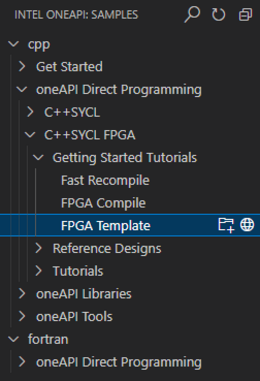Image resolution: width=260 pixels, height=381 pixels.
Task: Click the Intel oneAPI: Samples panel header
Action: [76, 15]
